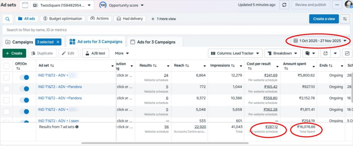
Task: Tick checkbox for row spending ₹5,800.62
Action: [x=6, y=77]
